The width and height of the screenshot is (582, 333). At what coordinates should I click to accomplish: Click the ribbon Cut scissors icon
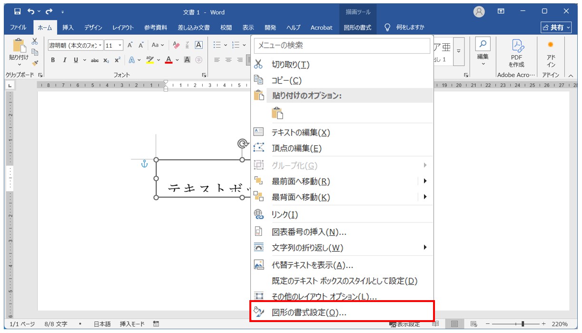coord(35,42)
